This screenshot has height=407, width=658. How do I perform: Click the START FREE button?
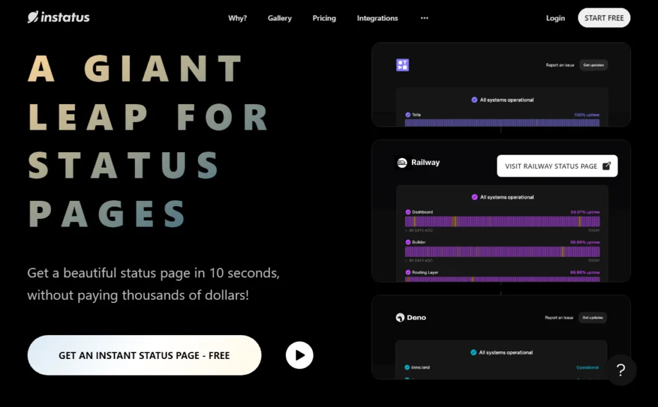pos(604,18)
